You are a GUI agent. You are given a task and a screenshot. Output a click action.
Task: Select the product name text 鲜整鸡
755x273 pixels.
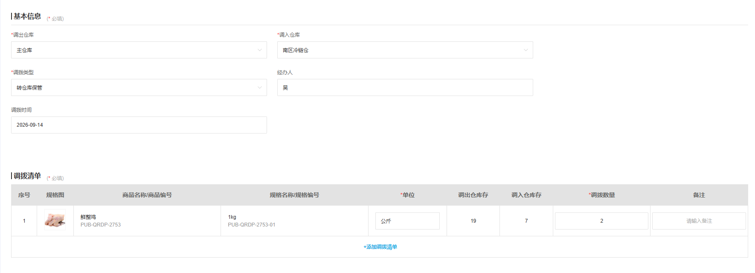(88, 217)
